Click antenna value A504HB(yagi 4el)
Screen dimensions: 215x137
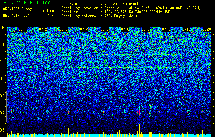click(x=121, y=16)
